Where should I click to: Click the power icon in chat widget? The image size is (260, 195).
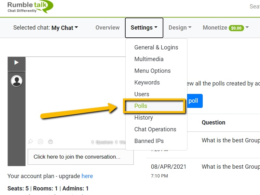pos(50,142)
